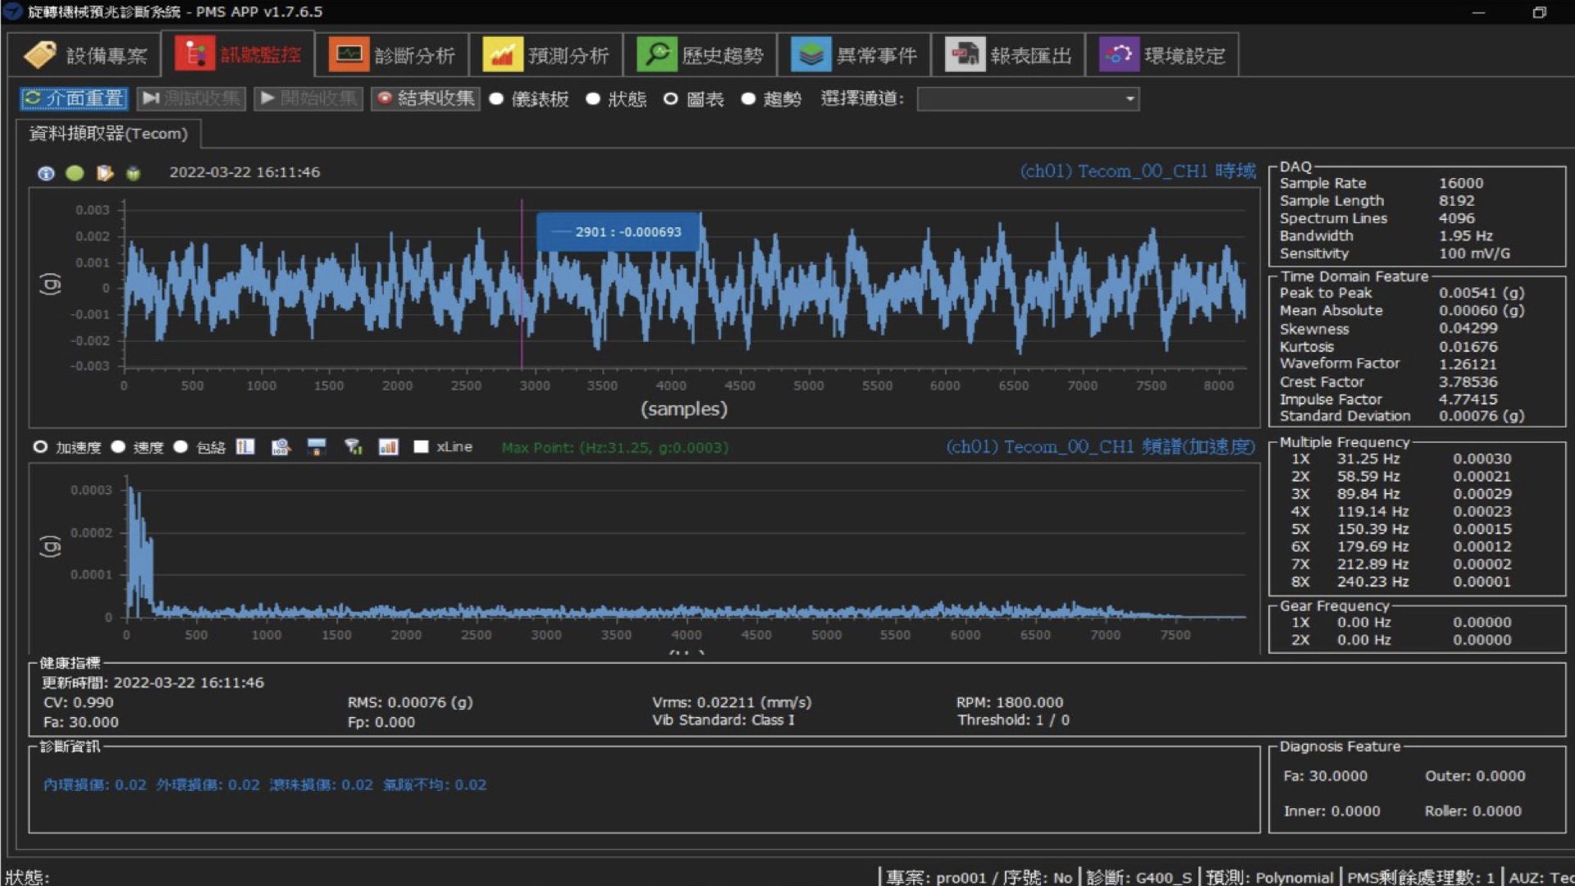Screen dimensions: 1575x886
Task: Click the bar chart icon in the spectrum toolbar
Action: pyautogui.click(x=388, y=447)
